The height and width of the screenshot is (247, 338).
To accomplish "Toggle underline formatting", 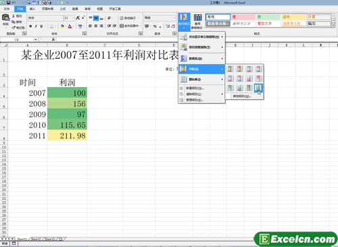I will pos(41,26).
